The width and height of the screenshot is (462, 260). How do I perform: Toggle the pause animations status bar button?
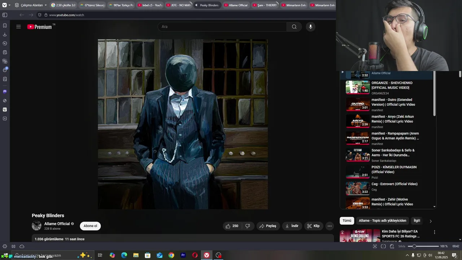tap(13, 246)
